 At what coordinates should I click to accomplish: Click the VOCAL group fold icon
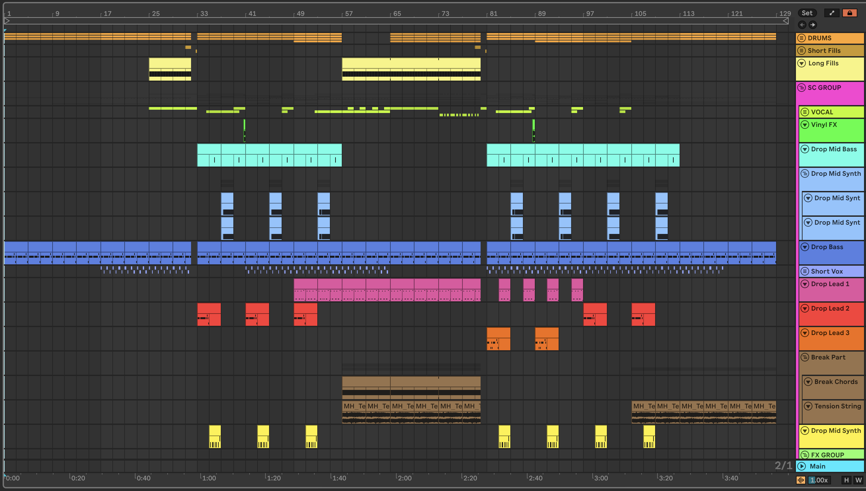805,112
